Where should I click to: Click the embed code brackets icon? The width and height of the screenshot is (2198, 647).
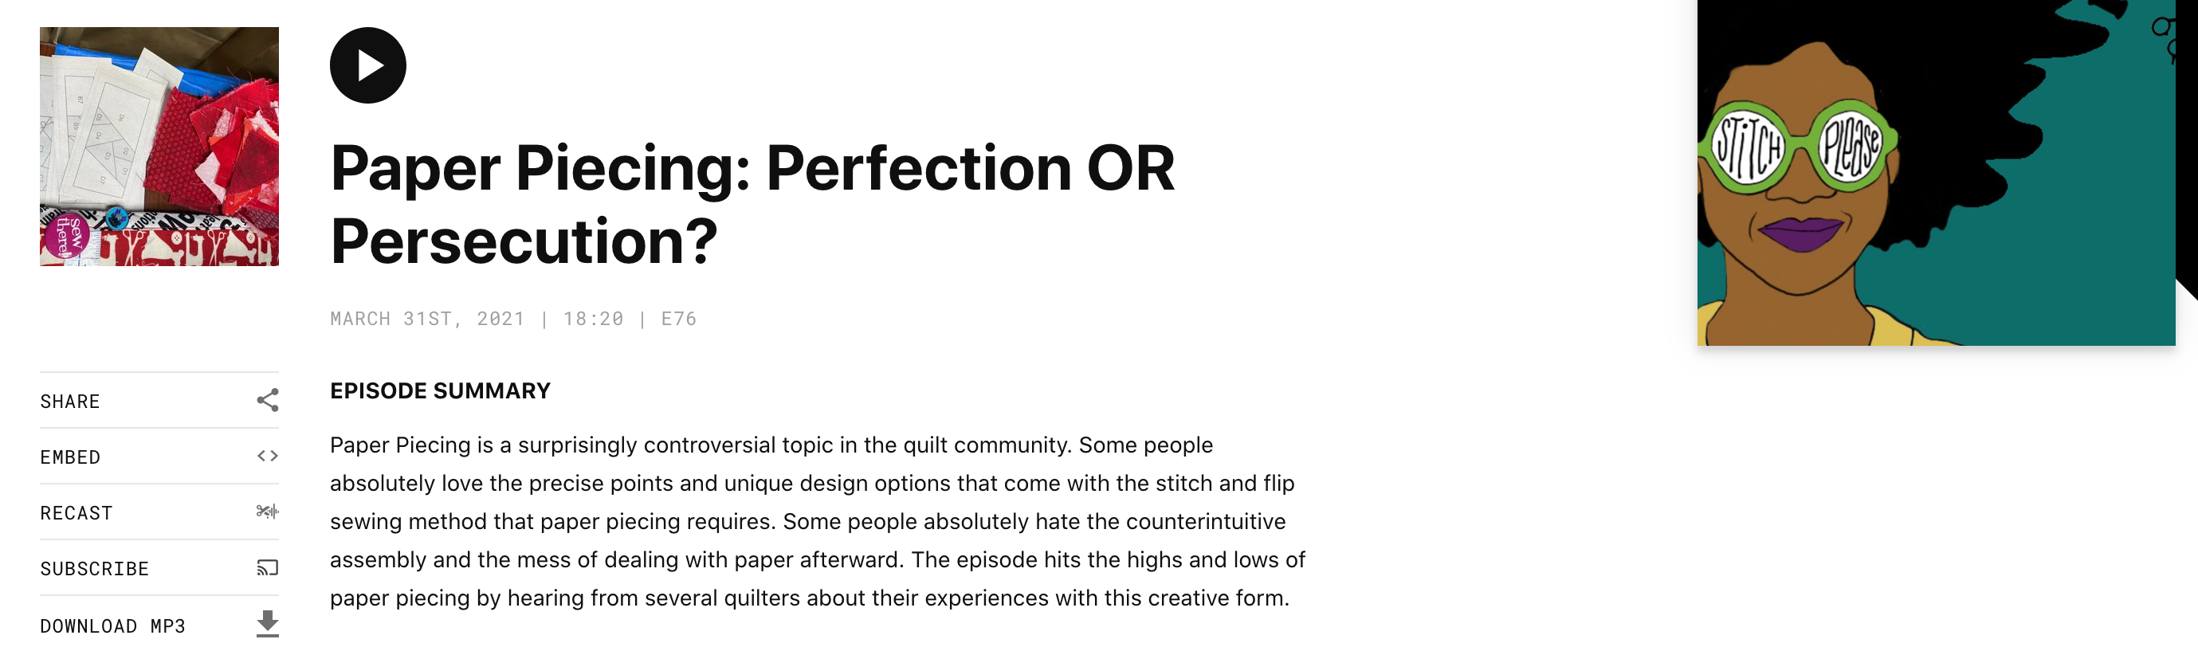pos(267,456)
